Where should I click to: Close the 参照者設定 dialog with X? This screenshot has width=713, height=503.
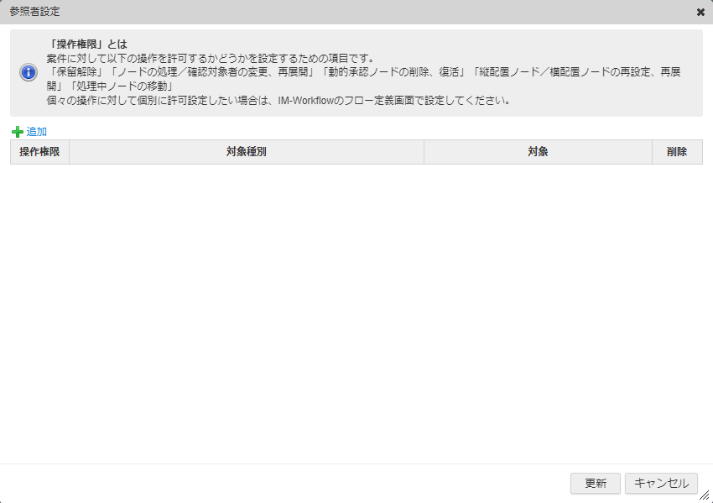point(700,13)
